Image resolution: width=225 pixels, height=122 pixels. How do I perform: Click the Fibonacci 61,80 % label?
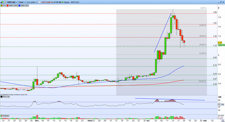pos(203,53)
